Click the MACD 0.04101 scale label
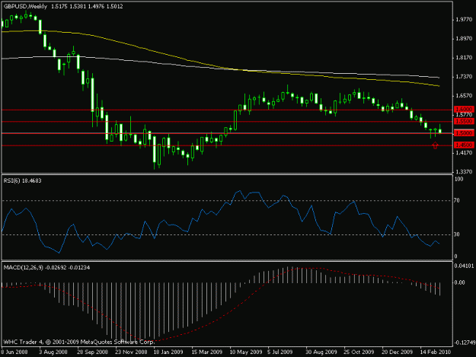The image size is (476, 357). tap(464, 266)
